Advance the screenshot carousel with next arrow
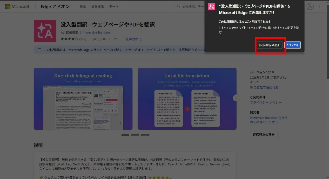 [x=236, y=98]
